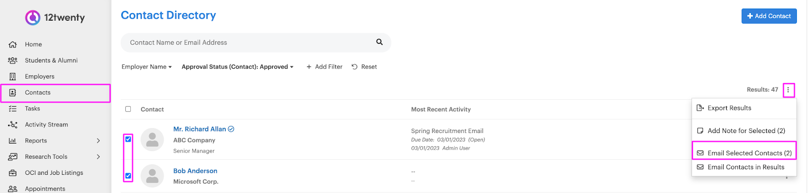Viewport: 808px width, 193px height.
Task: Click the Activity Stream icon
Action: [x=13, y=124]
